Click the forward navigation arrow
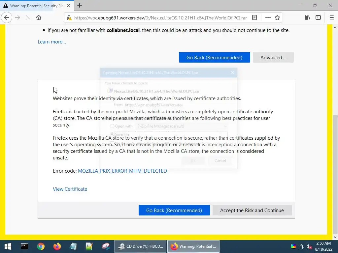 (x=17, y=17)
